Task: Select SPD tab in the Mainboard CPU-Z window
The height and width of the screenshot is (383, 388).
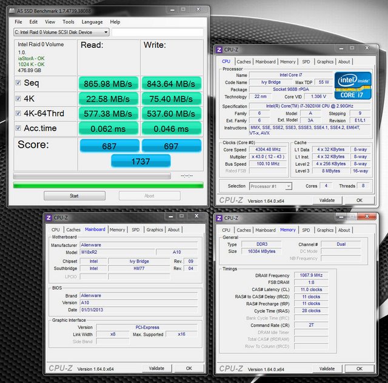Action: [136, 230]
